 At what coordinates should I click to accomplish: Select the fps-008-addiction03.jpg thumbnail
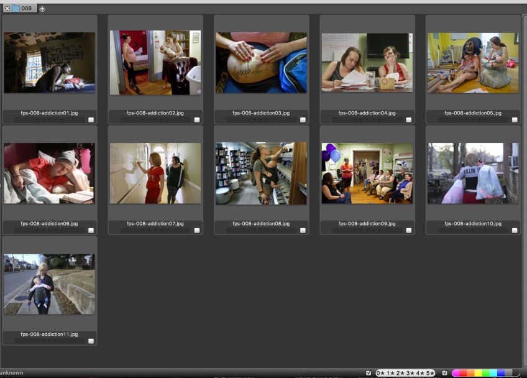tap(261, 62)
